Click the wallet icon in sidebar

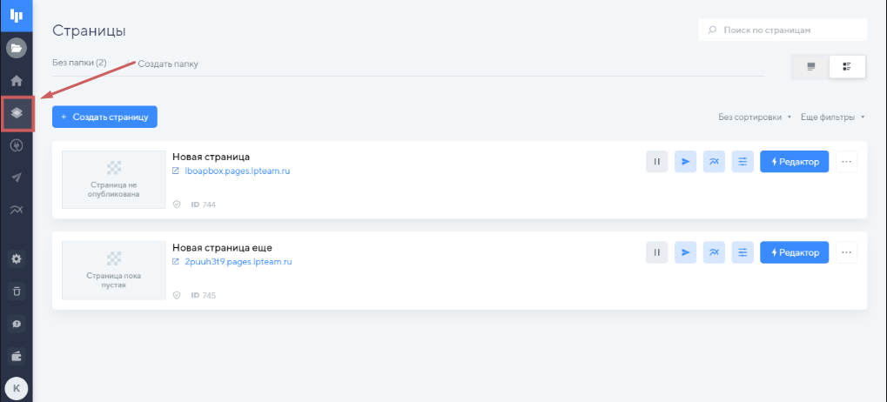click(x=17, y=355)
